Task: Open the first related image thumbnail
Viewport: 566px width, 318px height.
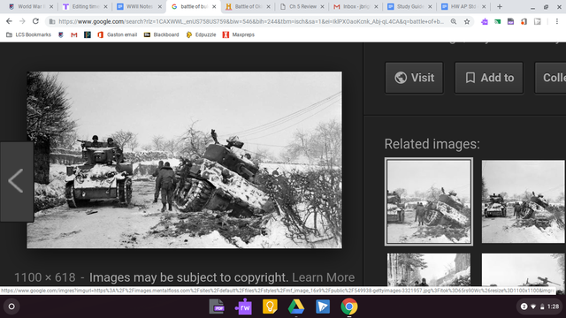Action: tap(428, 201)
